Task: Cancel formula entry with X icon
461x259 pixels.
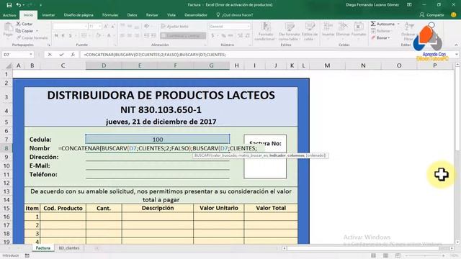Action: click(x=50, y=55)
